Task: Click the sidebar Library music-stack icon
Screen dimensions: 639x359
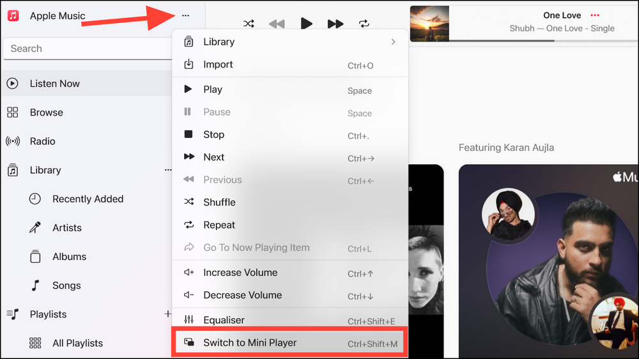Action: (13, 170)
